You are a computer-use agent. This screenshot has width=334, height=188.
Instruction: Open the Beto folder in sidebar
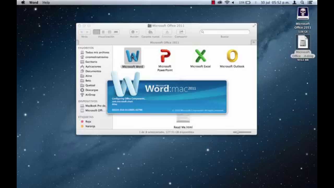coord(86,81)
